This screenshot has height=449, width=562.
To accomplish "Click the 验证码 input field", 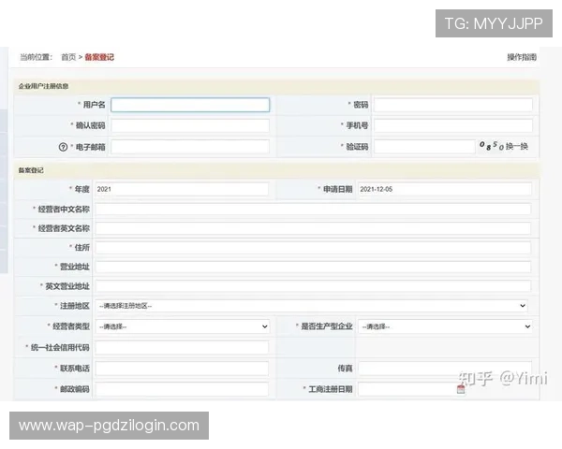I will [x=424, y=147].
